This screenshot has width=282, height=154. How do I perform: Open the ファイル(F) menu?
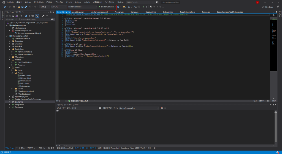coord(10,2)
